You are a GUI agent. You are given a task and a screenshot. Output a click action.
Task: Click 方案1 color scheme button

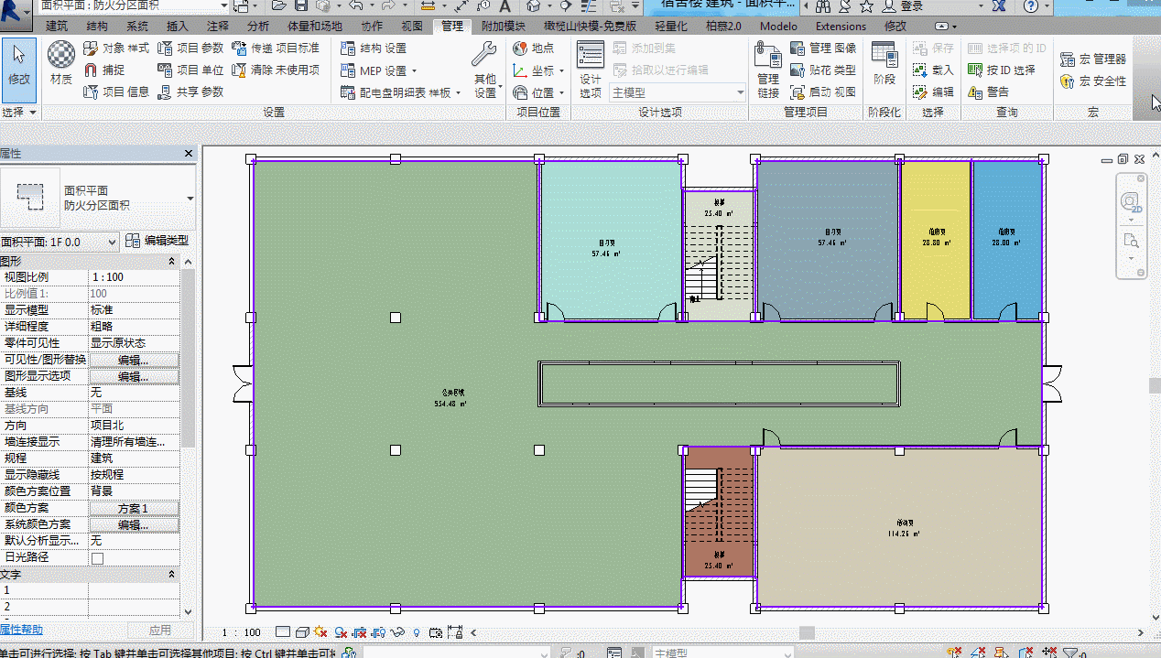pyautogui.click(x=133, y=508)
